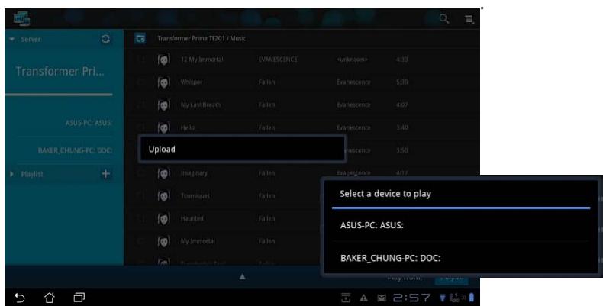Select the song Whisper
This screenshot has width=603, height=306.
(x=191, y=82)
